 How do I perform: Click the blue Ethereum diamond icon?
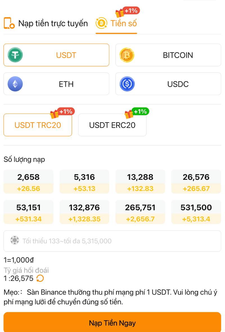coord(15,84)
